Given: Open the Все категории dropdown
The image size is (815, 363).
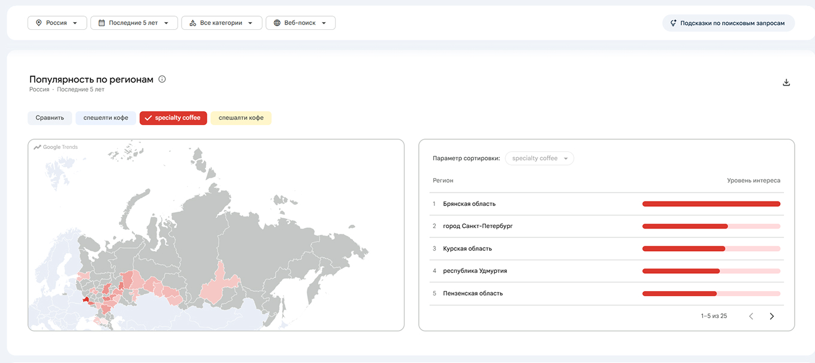Looking at the screenshot, I should 222,23.
